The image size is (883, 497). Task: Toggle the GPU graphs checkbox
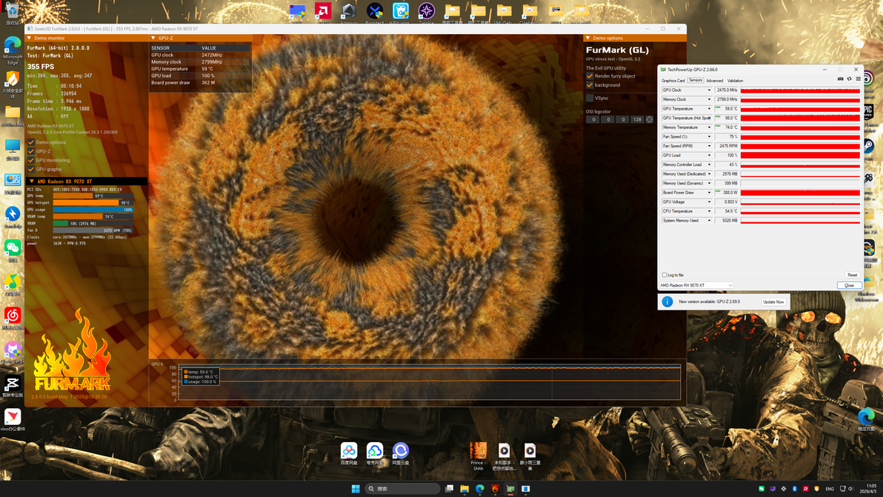coord(31,170)
